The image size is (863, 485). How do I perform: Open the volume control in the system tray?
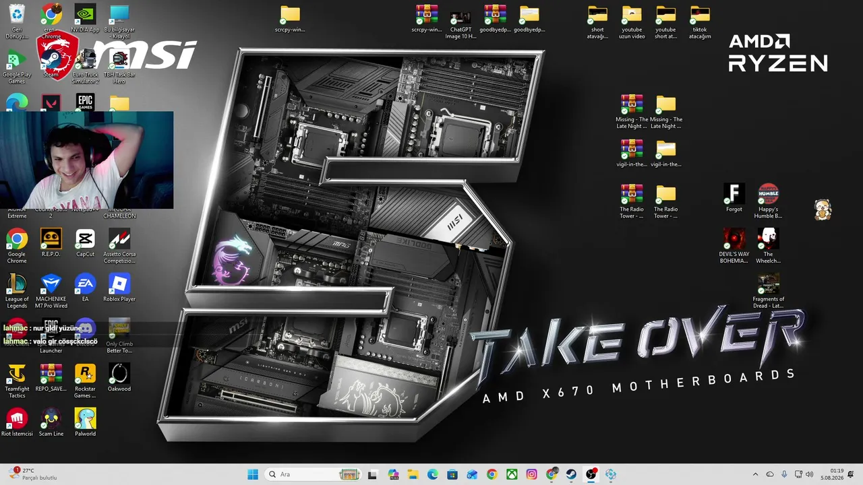tap(809, 474)
